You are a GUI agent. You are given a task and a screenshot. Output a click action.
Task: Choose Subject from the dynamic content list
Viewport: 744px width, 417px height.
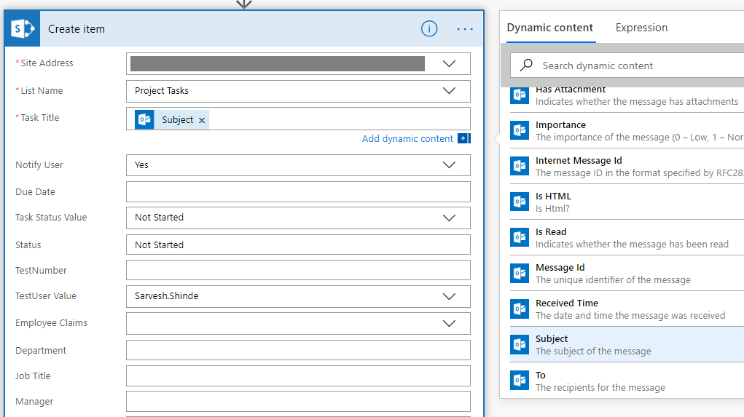tap(627, 344)
